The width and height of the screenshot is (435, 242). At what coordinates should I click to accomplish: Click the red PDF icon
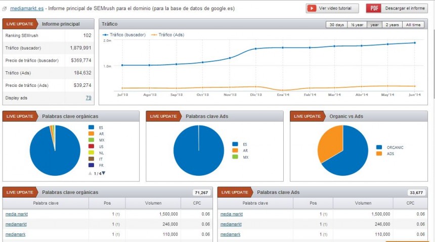374,8
